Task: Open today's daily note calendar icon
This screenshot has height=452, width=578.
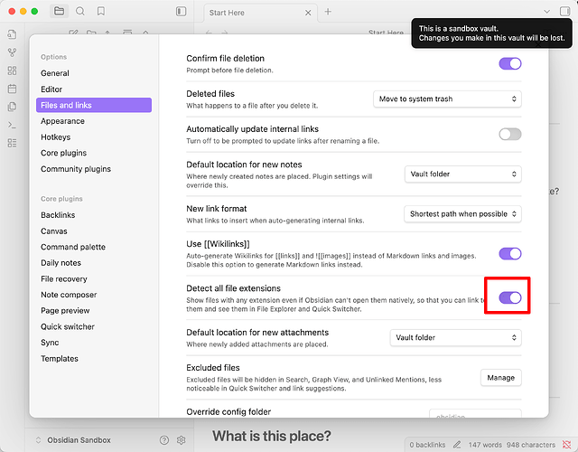Action: [13, 89]
